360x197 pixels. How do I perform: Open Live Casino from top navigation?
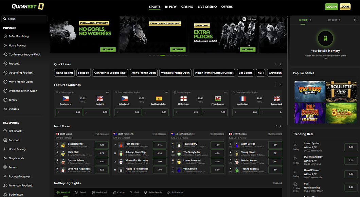coord(207,7)
